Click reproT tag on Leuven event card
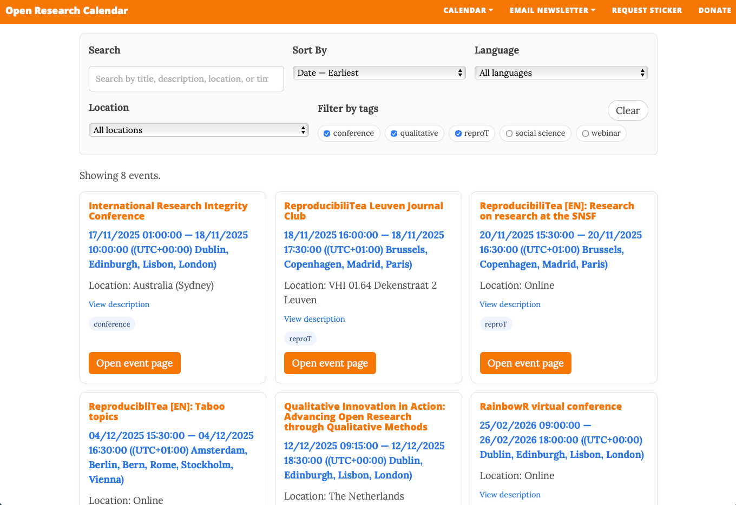Image resolution: width=736 pixels, height=505 pixels. tap(300, 339)
